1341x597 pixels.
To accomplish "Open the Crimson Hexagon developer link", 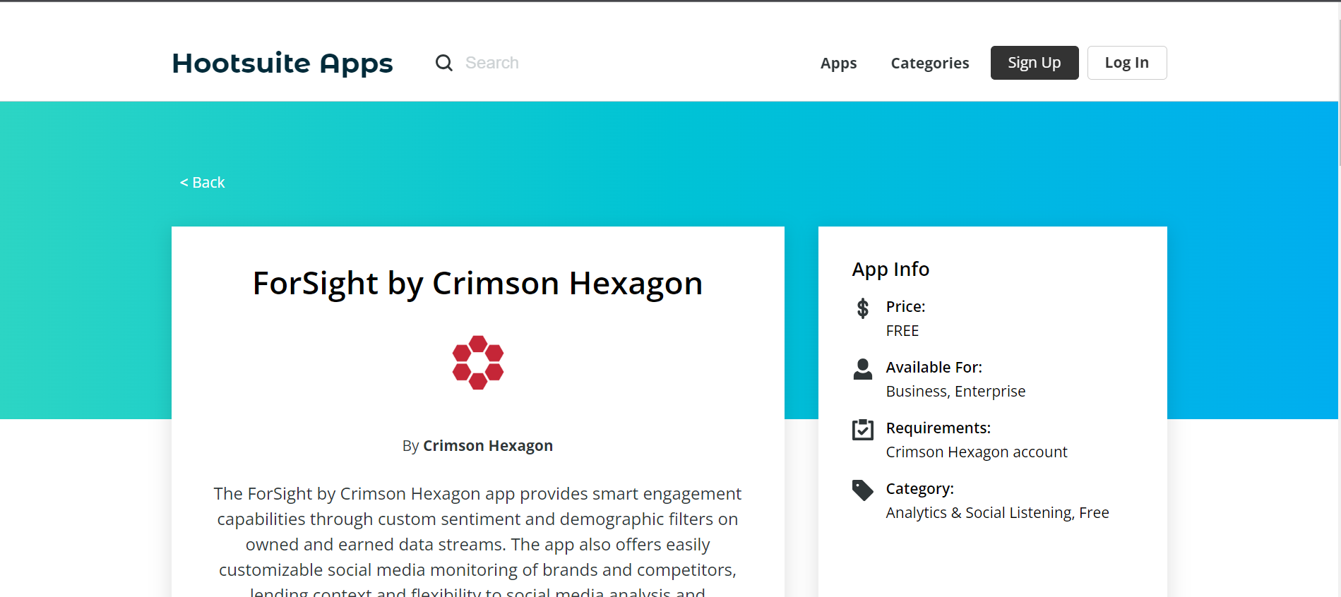I will [487, 446].
